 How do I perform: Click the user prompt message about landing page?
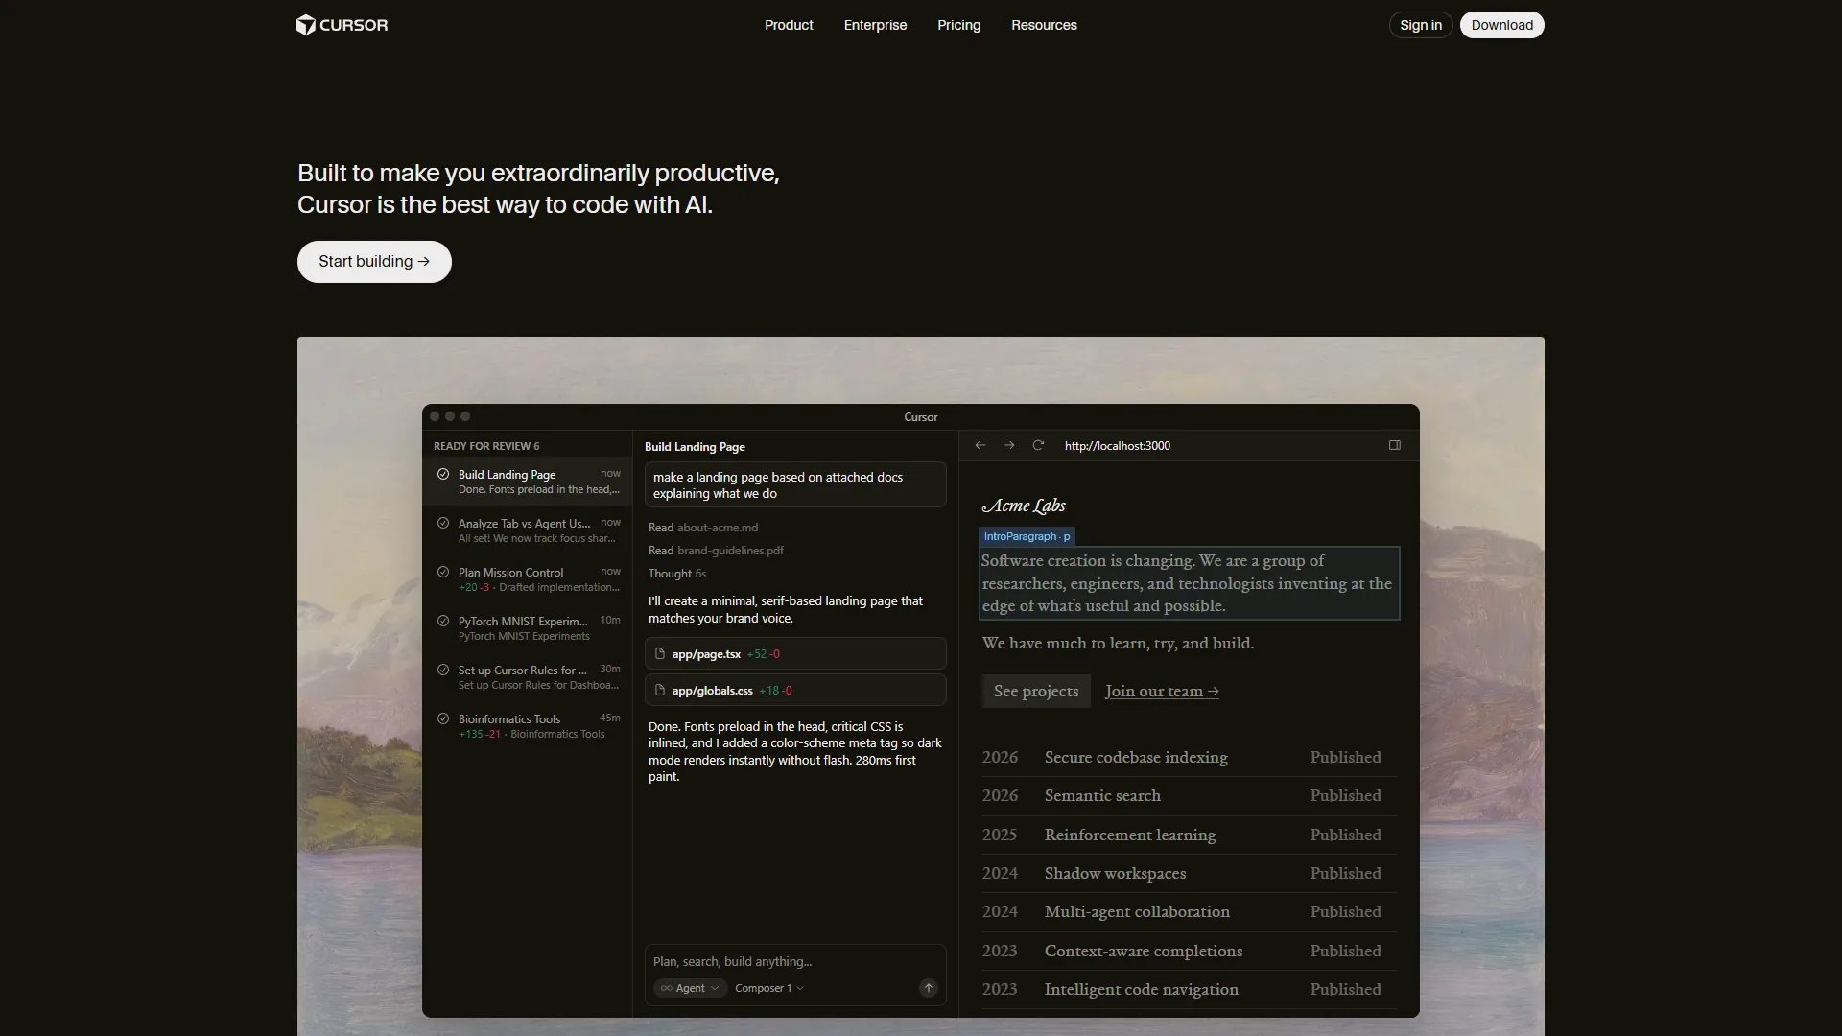tap(795, 485)
